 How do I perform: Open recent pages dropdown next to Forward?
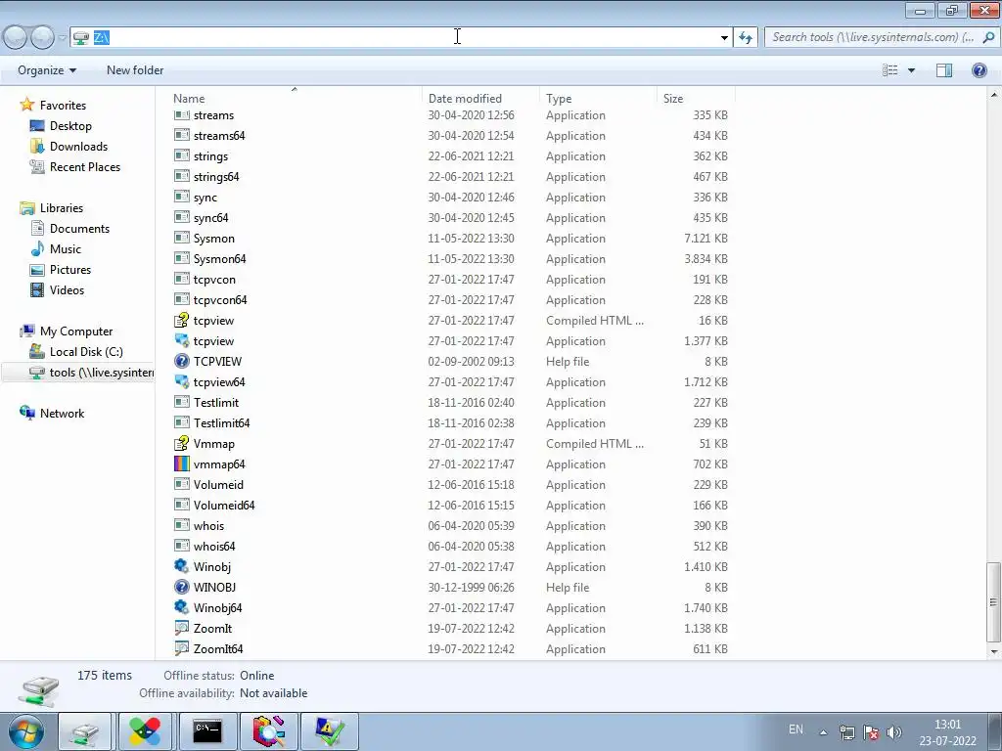pyautogui.click(x=62, y=38)
